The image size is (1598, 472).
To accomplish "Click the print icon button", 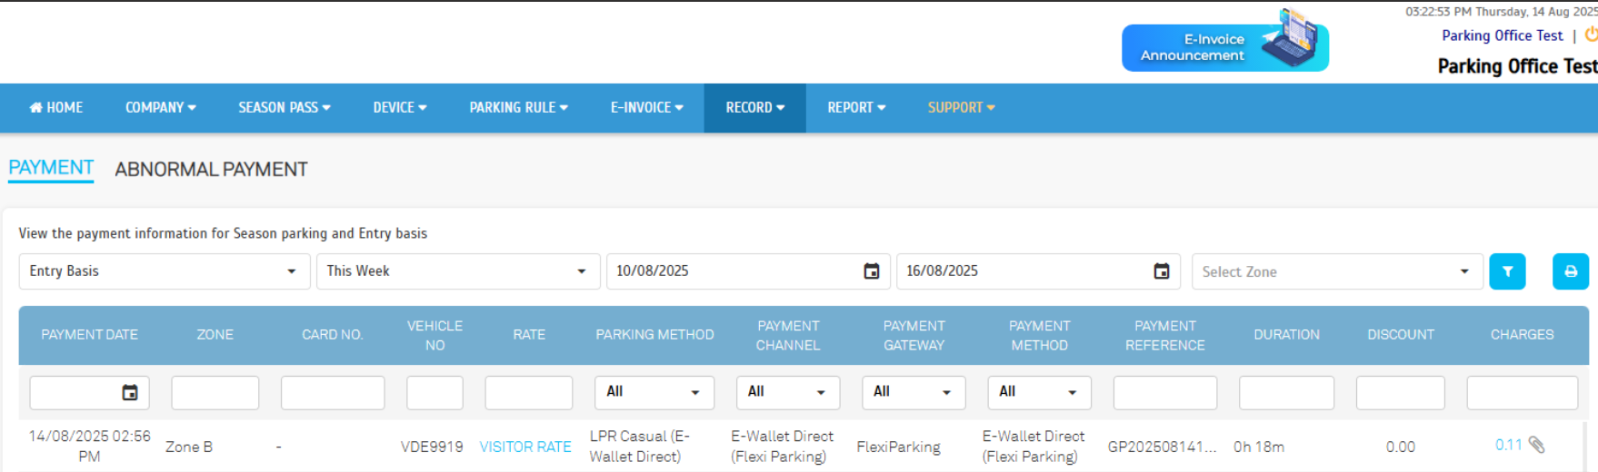I will [1570, 271].
